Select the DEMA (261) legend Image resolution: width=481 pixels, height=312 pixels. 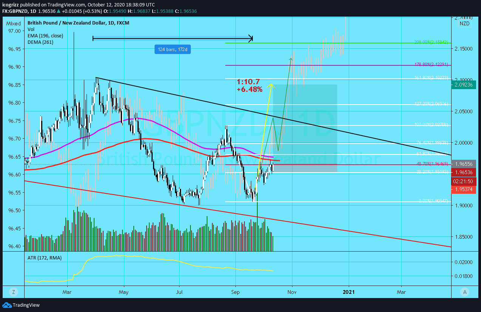pos(40,42)
